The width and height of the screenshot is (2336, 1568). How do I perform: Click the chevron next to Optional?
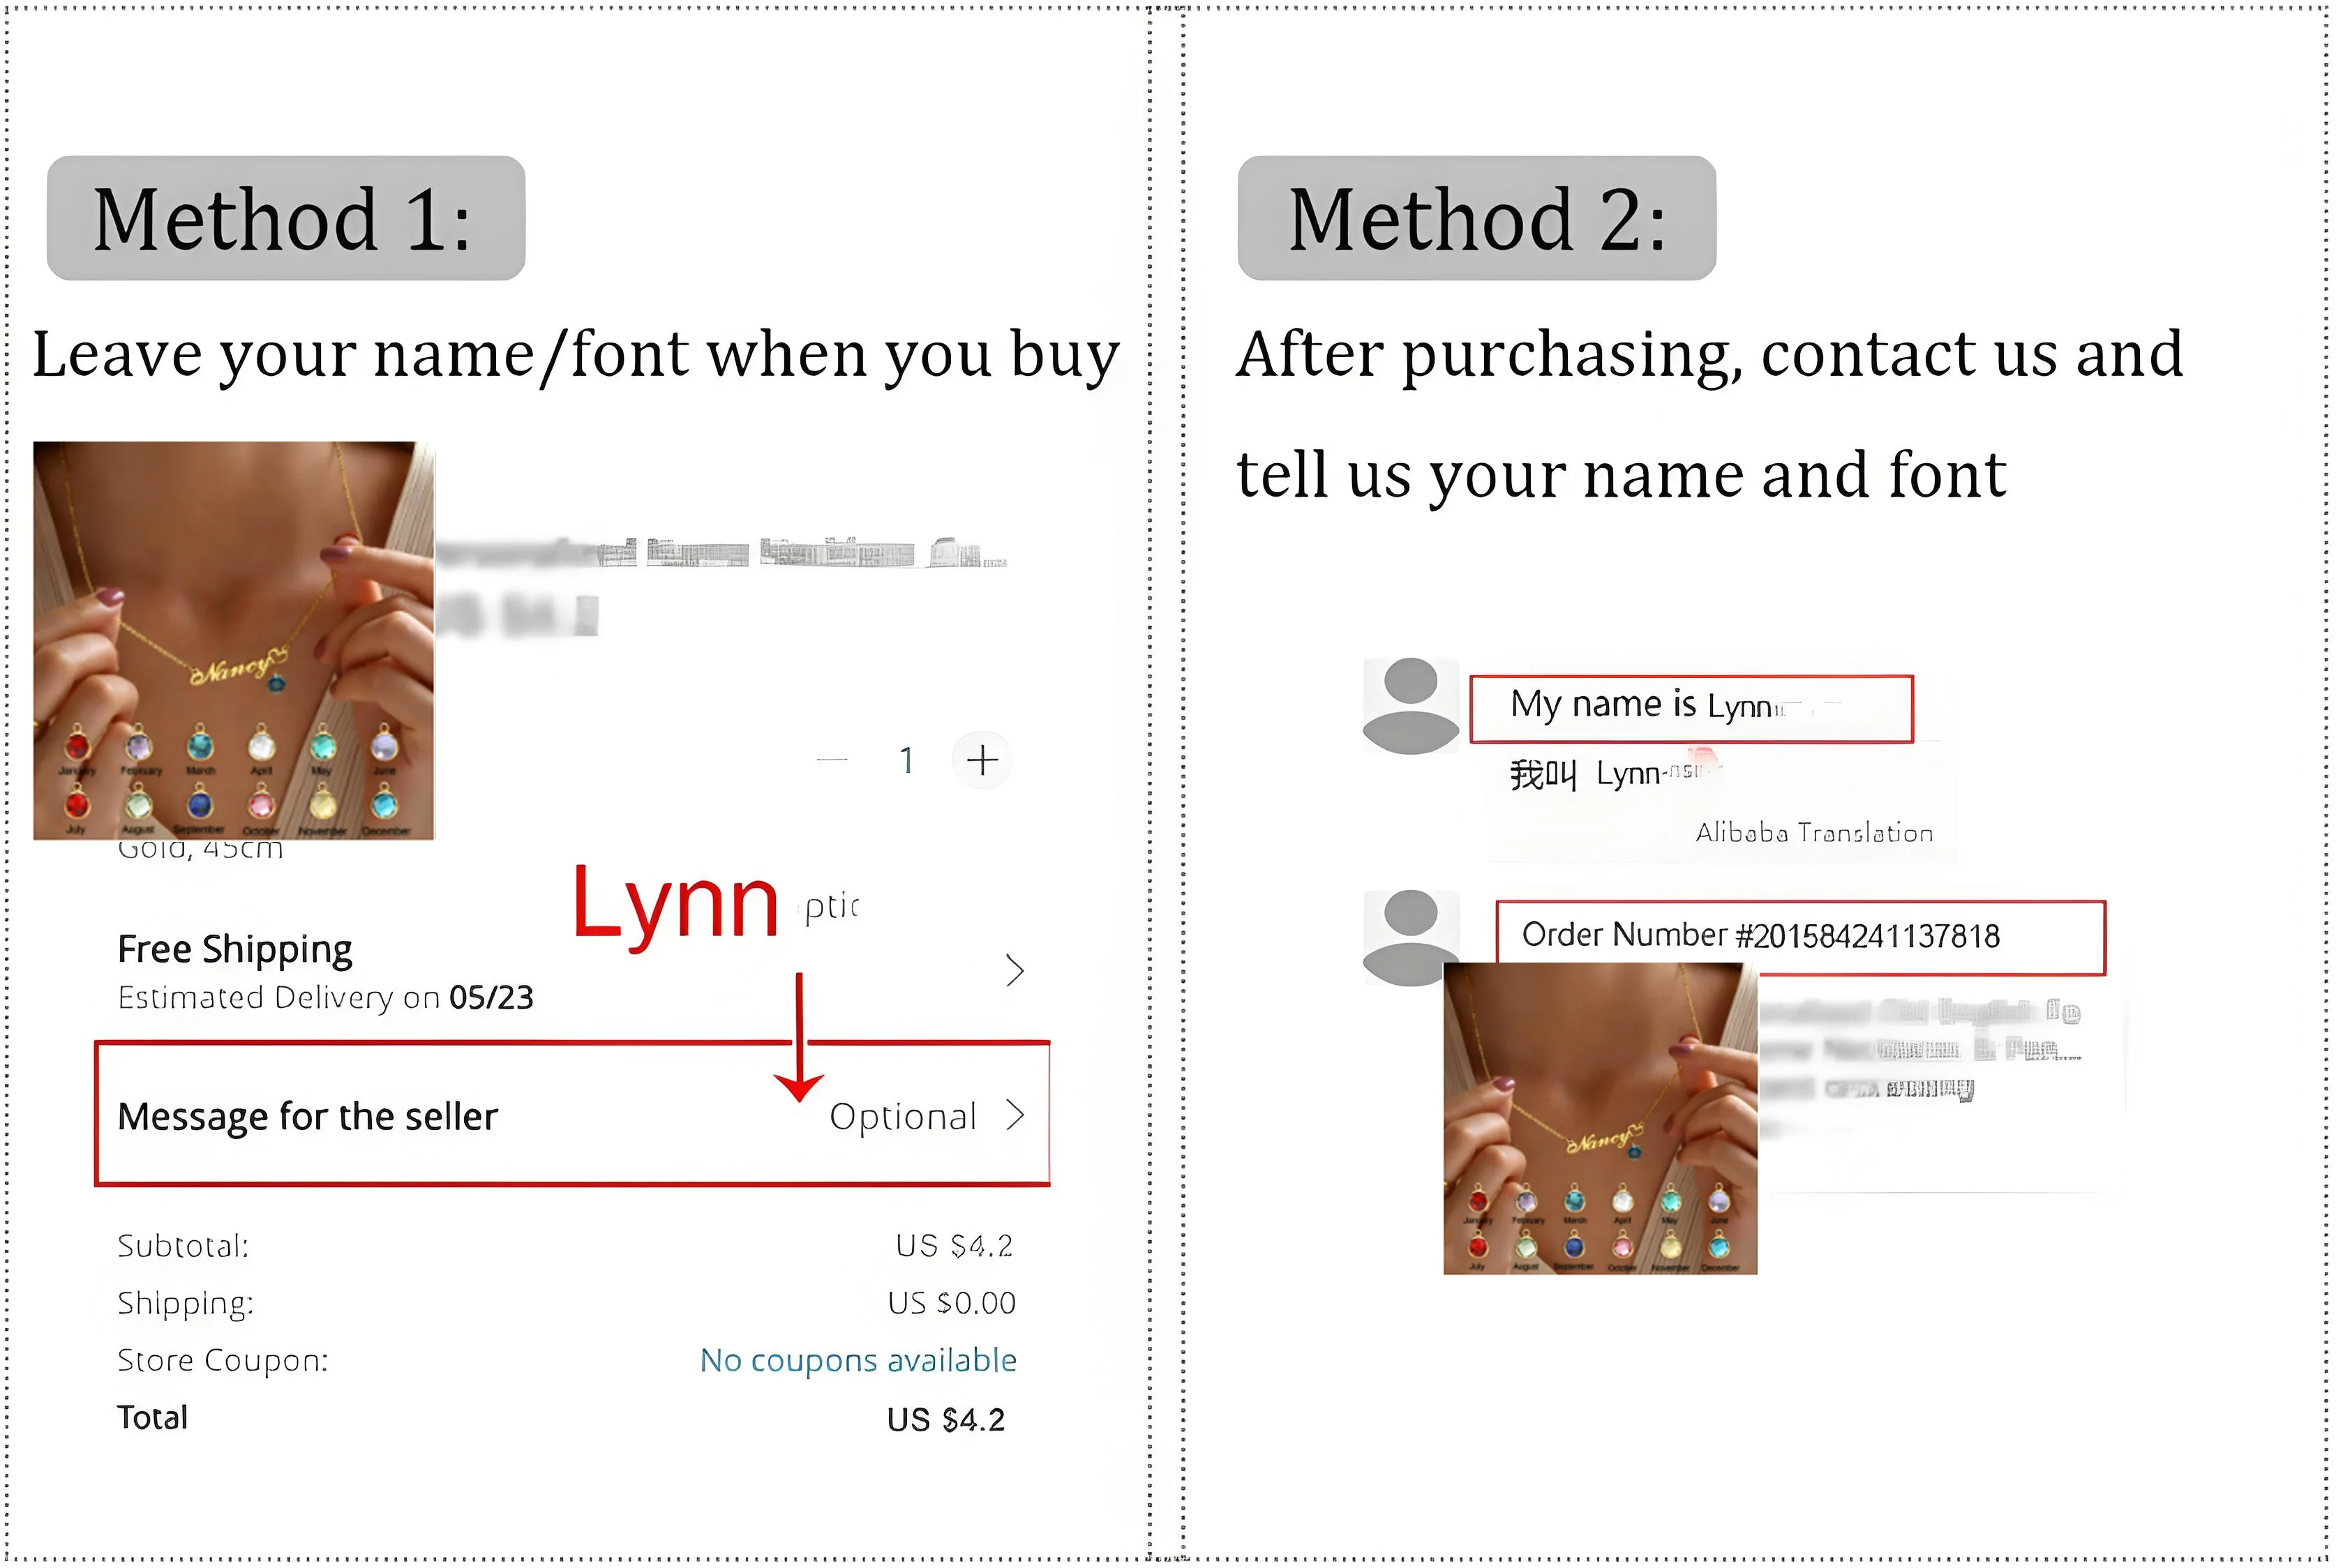[x=1015, y=1115]
